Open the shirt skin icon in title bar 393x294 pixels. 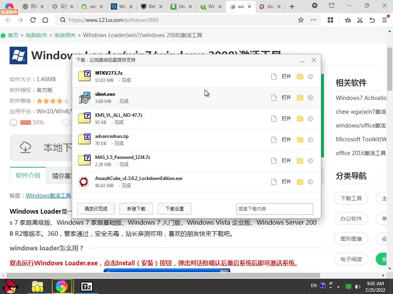coord(332,5)
